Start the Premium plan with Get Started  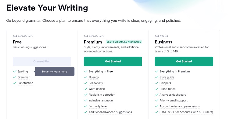[113, 61]
